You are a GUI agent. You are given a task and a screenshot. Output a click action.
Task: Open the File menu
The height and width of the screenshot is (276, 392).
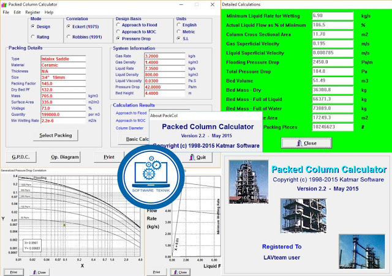click(x=6, y=12)
